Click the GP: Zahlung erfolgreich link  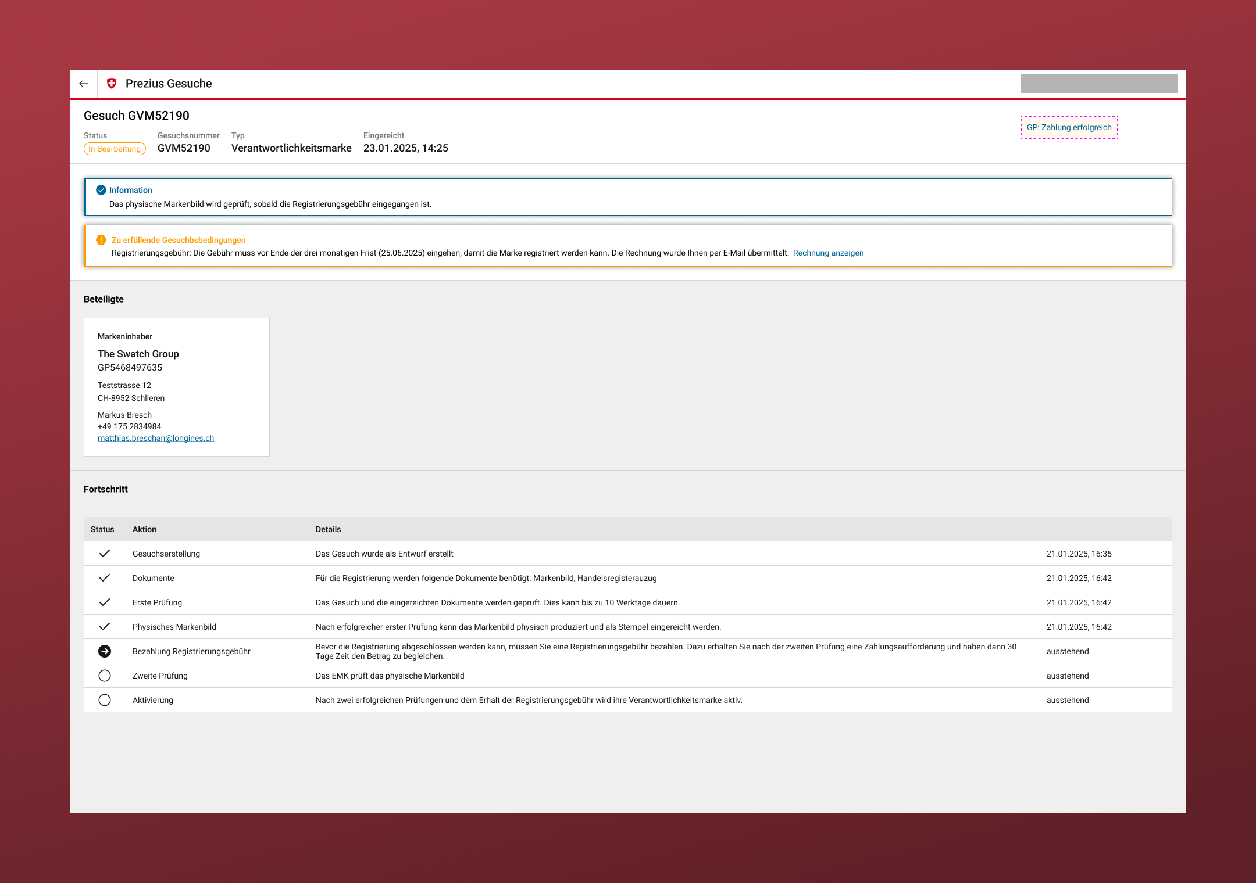[1069, 127]
